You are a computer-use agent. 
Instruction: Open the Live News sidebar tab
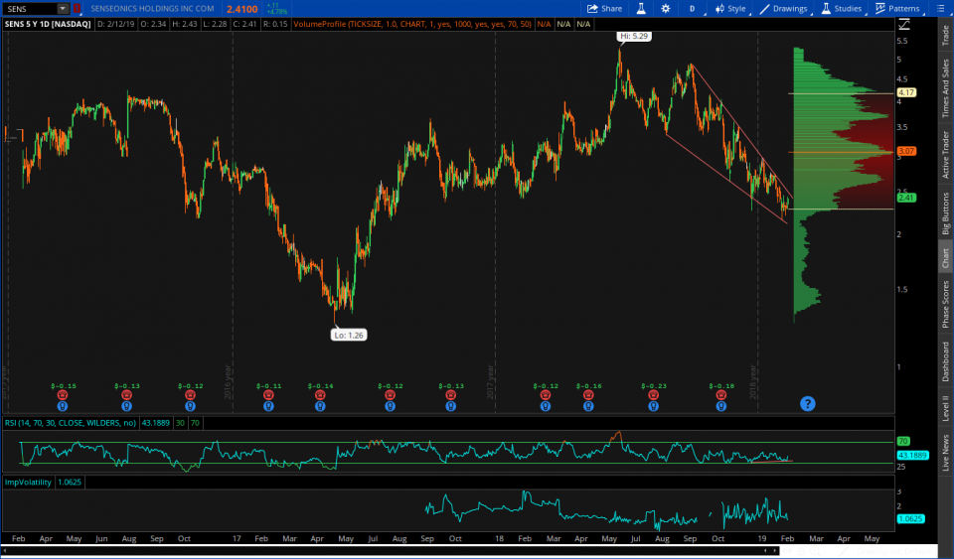click(x=945, y=452)
